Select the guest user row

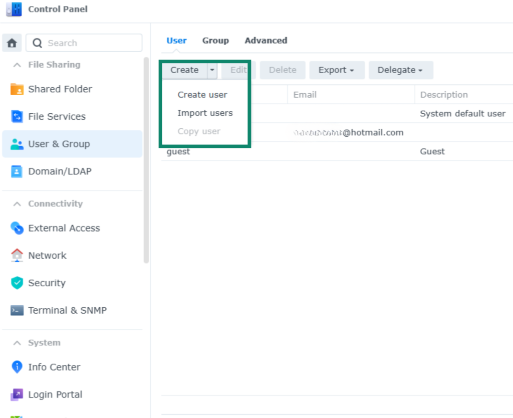337,151
